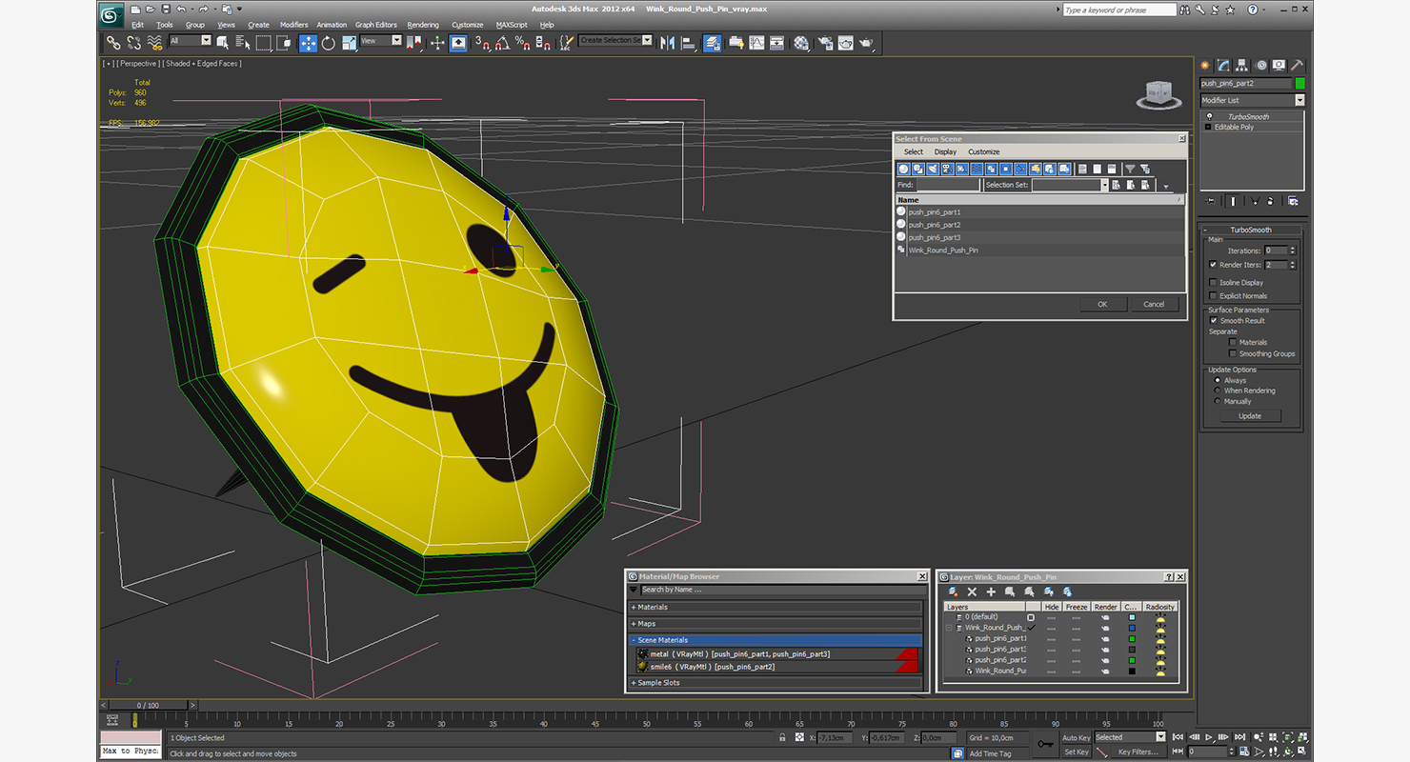Open the Hierarchy command panel tab
The image size is (1410, 762).
tap(1241, 65)
